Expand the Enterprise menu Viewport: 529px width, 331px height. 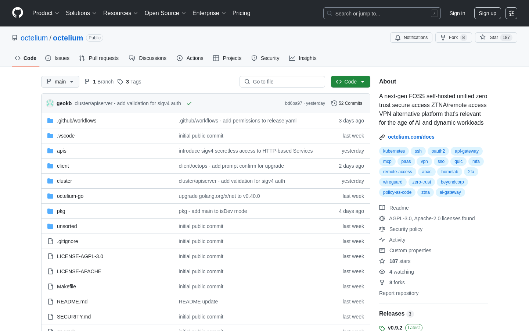(209, 13)
